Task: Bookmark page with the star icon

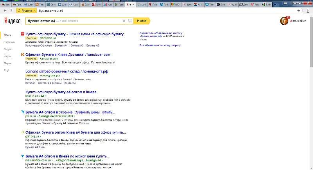Action: pos(299,11)
